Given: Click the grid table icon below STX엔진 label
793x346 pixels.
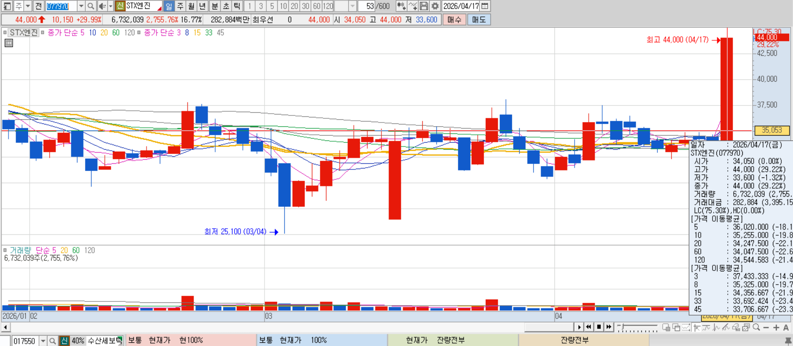Looking at the screenshot, I should point(8,43).
